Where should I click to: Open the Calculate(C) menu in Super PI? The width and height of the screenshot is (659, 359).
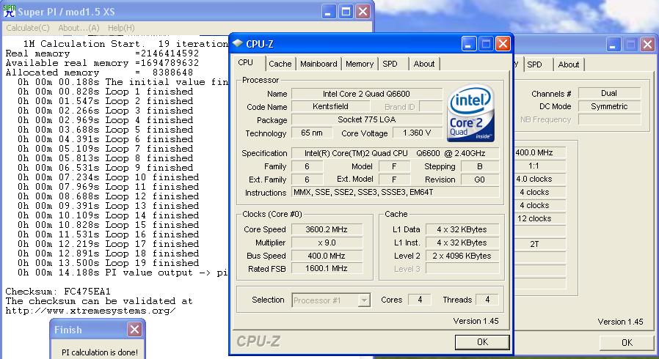[x=28, y=28]
